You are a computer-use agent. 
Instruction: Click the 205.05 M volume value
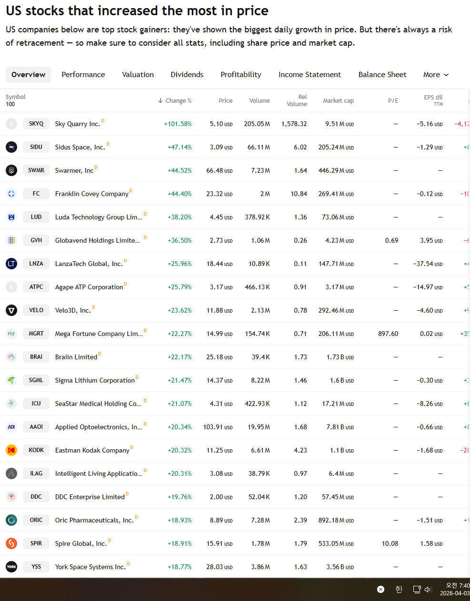click(x=257, y=124)
